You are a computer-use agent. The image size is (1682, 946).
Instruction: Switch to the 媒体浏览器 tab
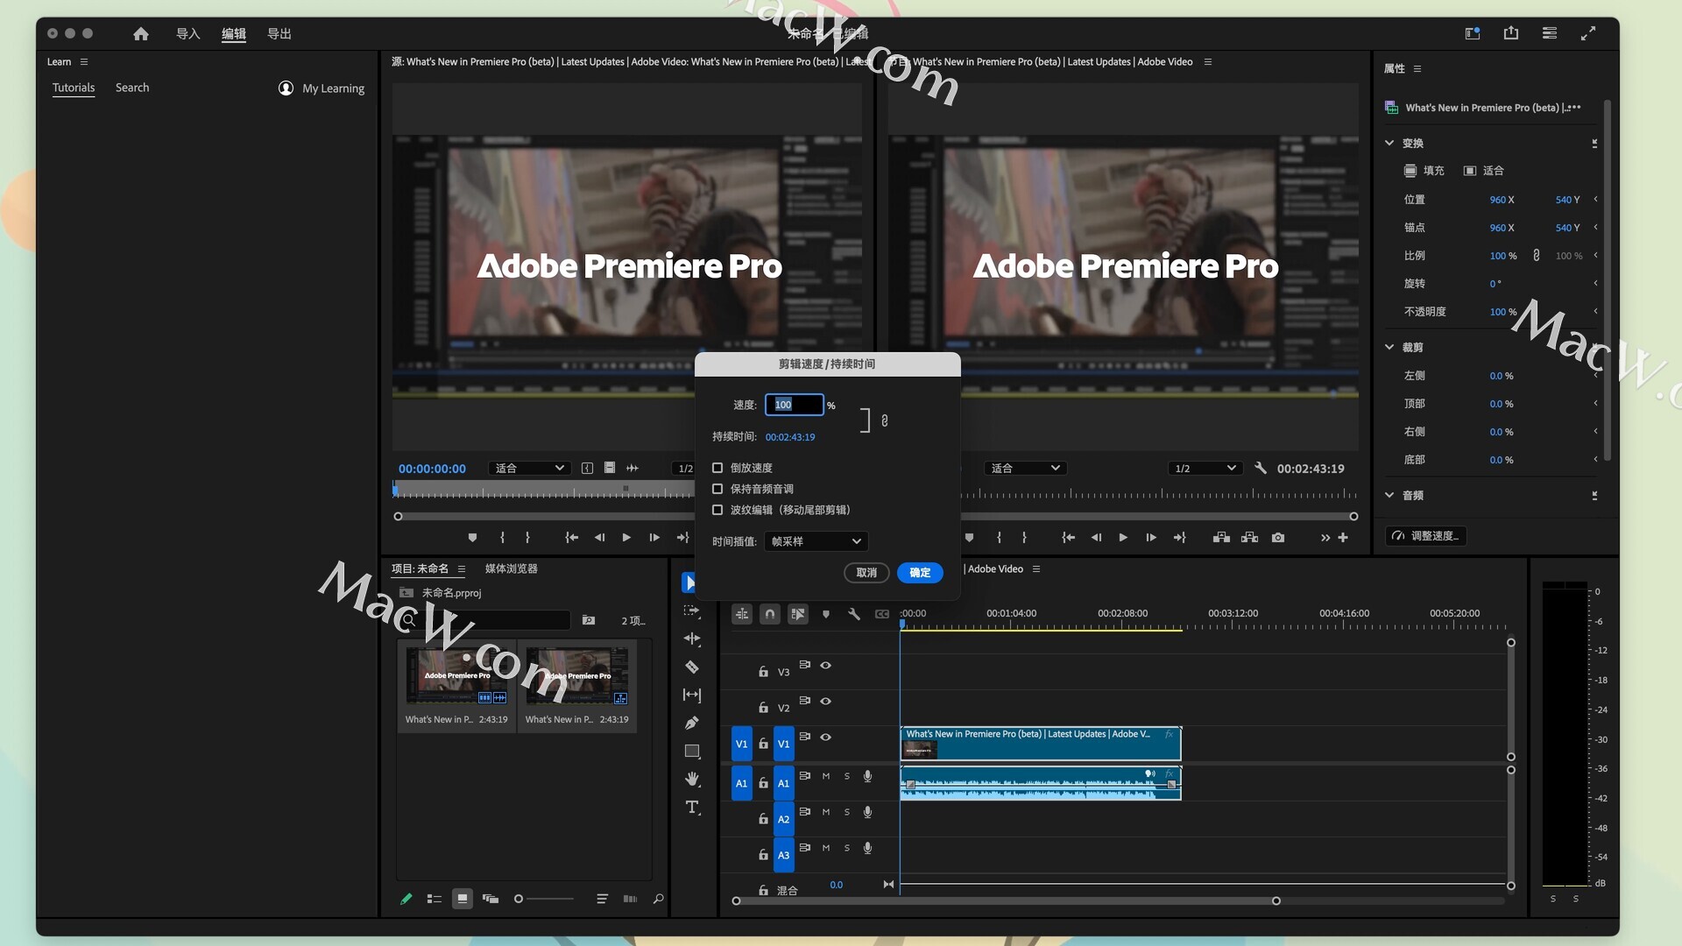(512, 568)
